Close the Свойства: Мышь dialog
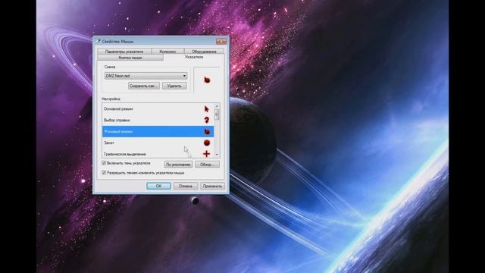The height and width of the screenshot is (273, 485). (221, 41)
